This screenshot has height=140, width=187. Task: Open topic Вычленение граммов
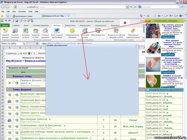[x=34, y=119]
